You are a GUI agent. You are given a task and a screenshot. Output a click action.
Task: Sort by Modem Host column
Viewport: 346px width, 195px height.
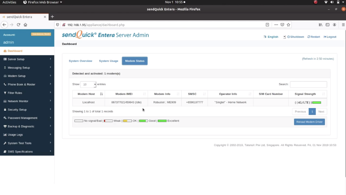pos(88,94)
